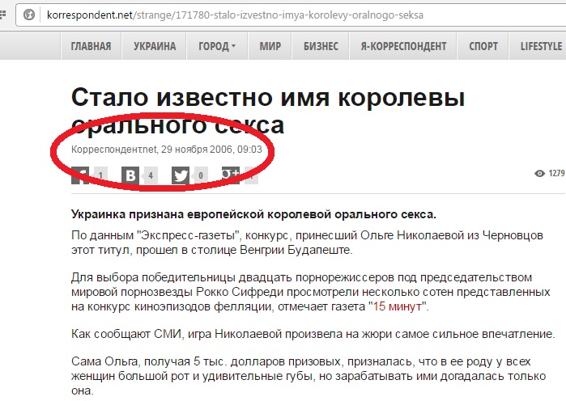
Task: Click the VKontakte share count number
Action: coord(151,175)
